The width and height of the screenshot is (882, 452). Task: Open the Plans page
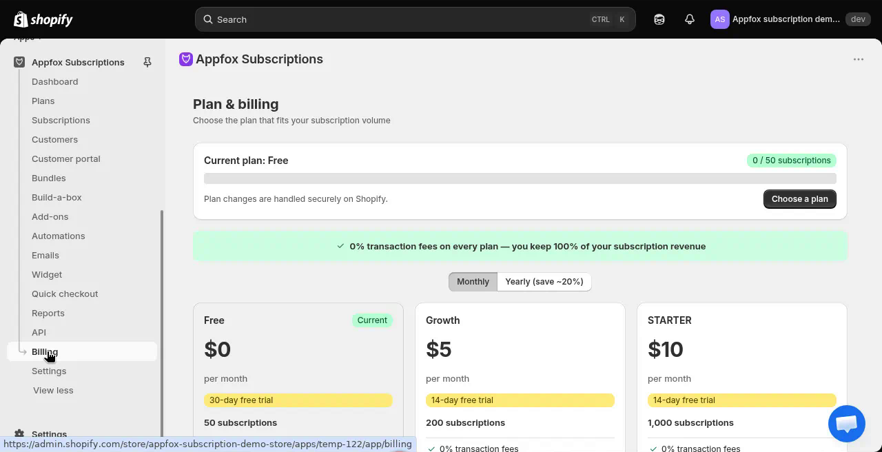[x=43, y=101]
